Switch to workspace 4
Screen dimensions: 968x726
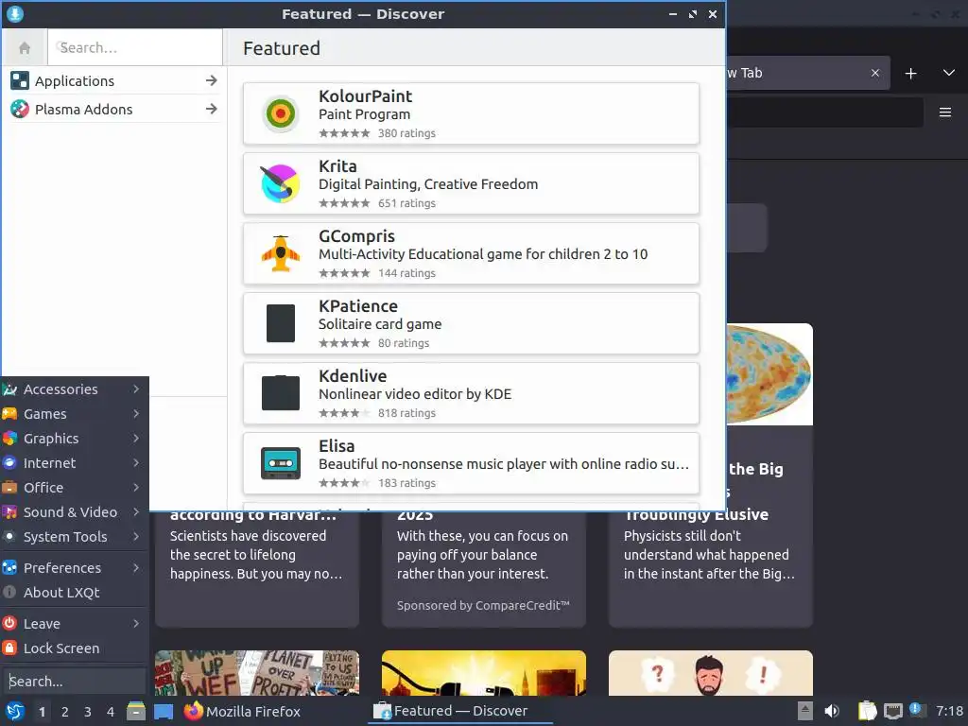coord(111,712)
